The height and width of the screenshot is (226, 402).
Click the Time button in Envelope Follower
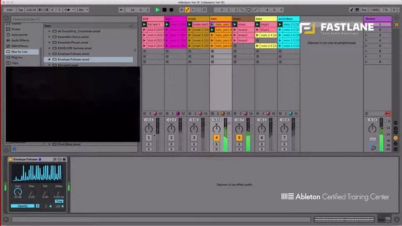click(x=59, y=202)
